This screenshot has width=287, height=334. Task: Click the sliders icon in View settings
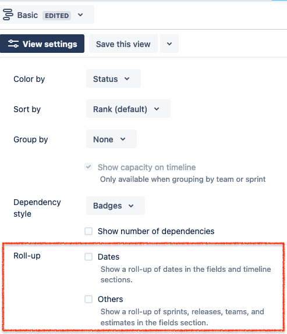coord(13,44)
